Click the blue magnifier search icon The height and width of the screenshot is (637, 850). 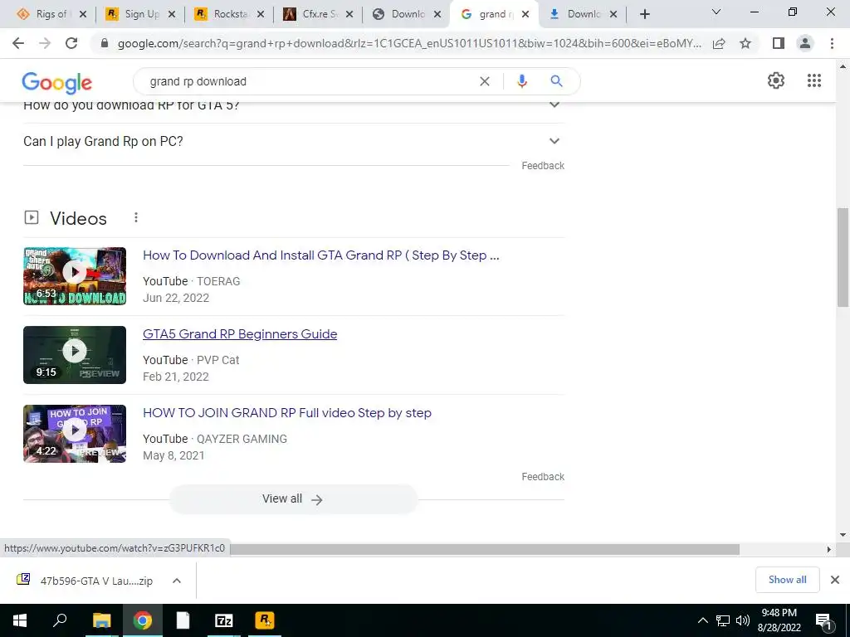pyautogui.click(x=556, y=81)
